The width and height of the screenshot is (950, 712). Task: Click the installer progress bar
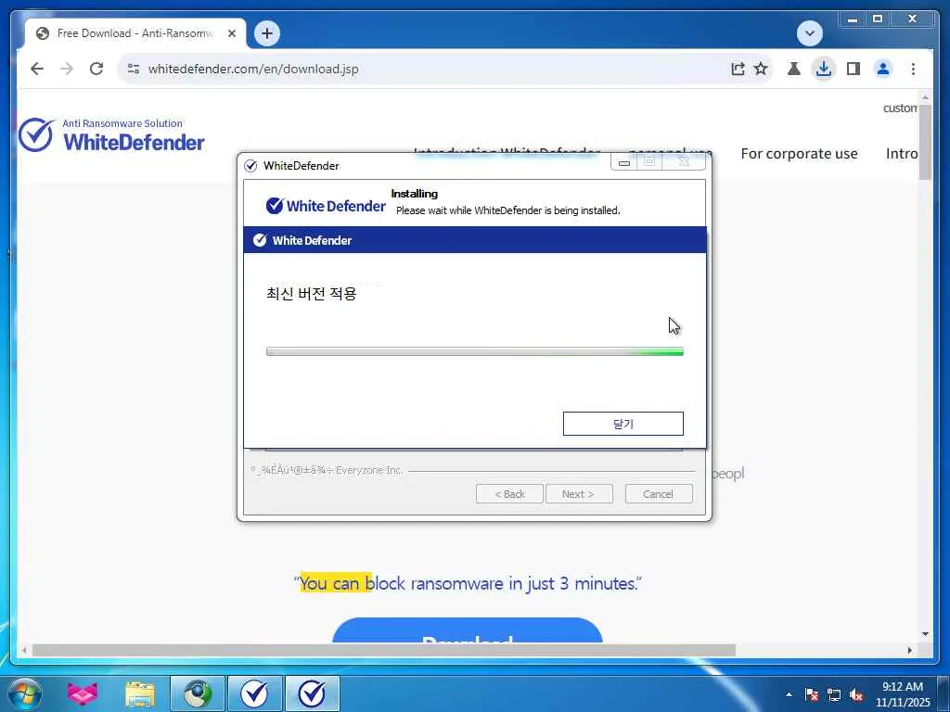click(x=475, y=351)
